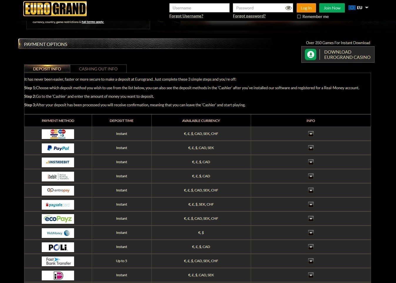Screen dimensions: 396x283
Task: Select the DEPOSIT INFO tab
Action: click(x=47, y=69)
